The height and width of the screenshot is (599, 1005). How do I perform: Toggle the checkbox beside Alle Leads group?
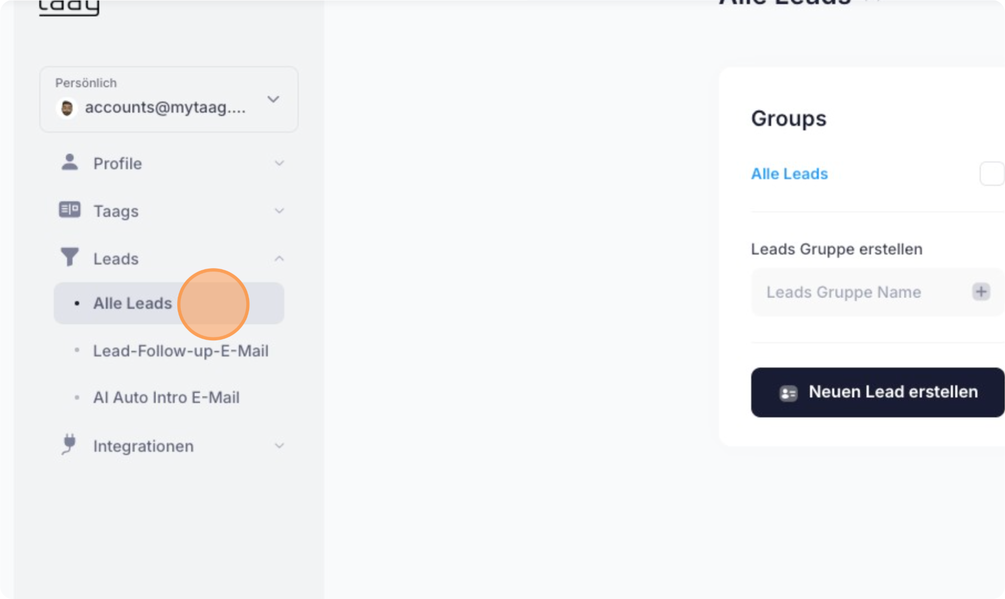coord(992,173)
